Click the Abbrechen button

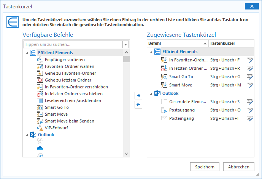coord(239,167)
